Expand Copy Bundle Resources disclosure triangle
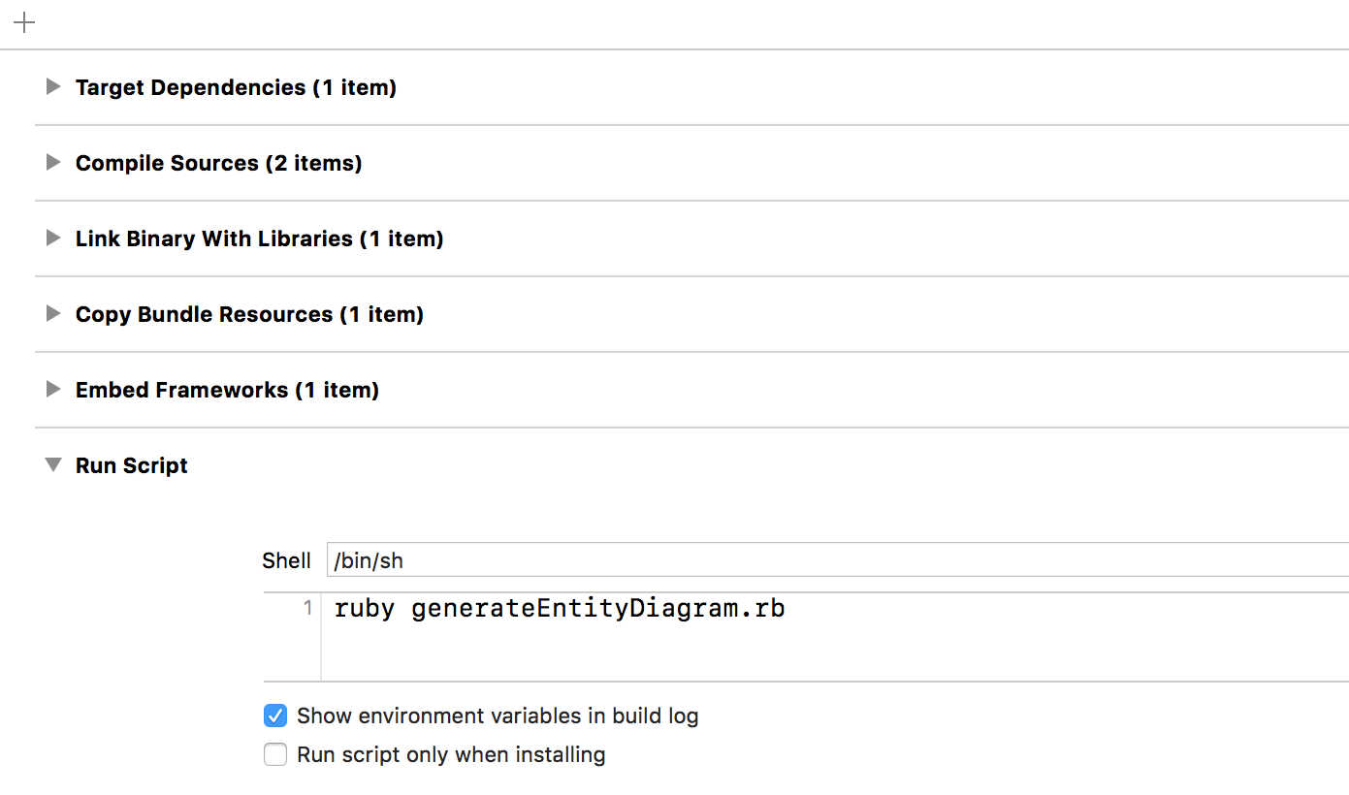 click(53, 314)
